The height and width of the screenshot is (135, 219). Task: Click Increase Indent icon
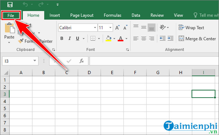(170, 38)
